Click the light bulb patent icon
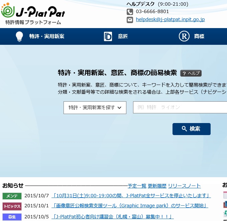The image size is (227, 221). (x=19, y=36)
